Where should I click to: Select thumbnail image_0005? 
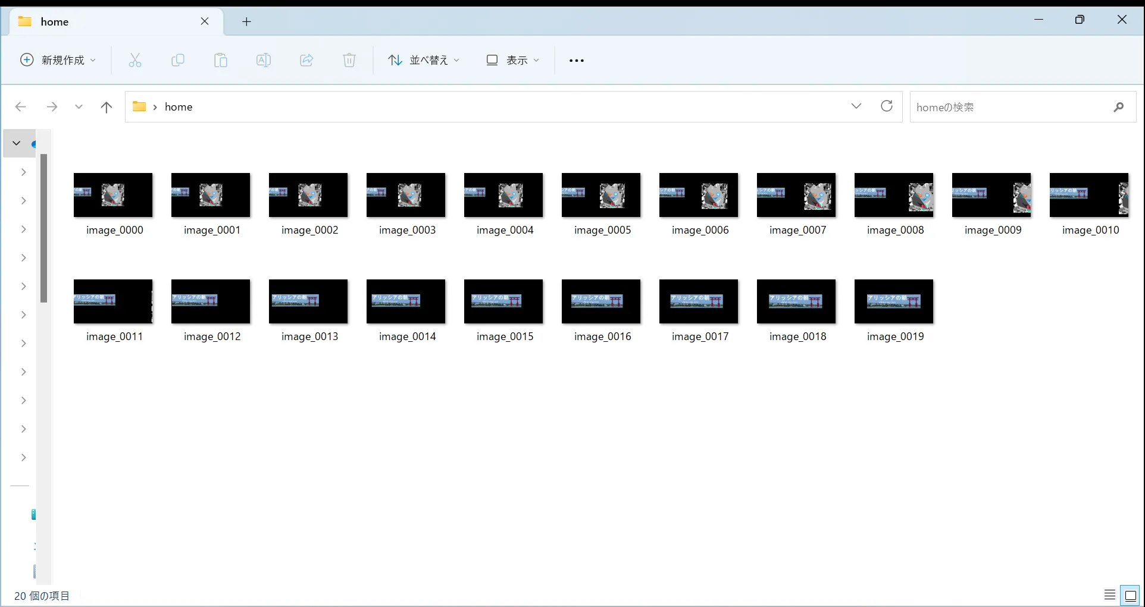pyautogui.click(x=601, y=195)
